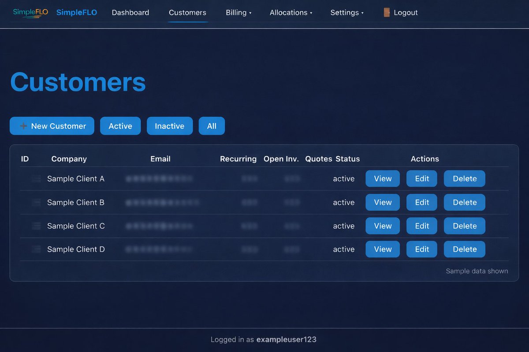Click the "active" status of Sample Client C
The width and height of the screenshot is (529, 352).
tap(344, 226)
